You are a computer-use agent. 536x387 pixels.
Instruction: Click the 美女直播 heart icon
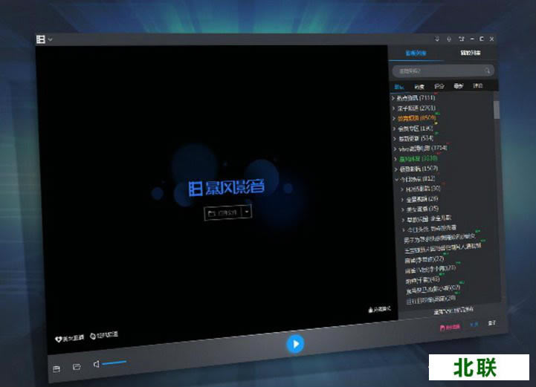coord(60,336)
